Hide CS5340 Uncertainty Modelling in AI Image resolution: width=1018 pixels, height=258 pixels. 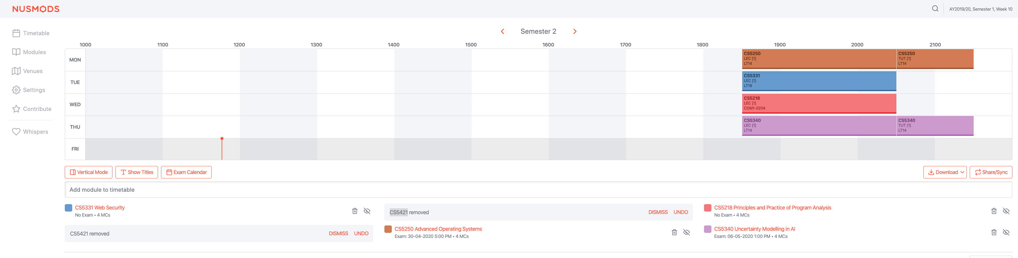pyautogui.click(x=1006, y=232)
